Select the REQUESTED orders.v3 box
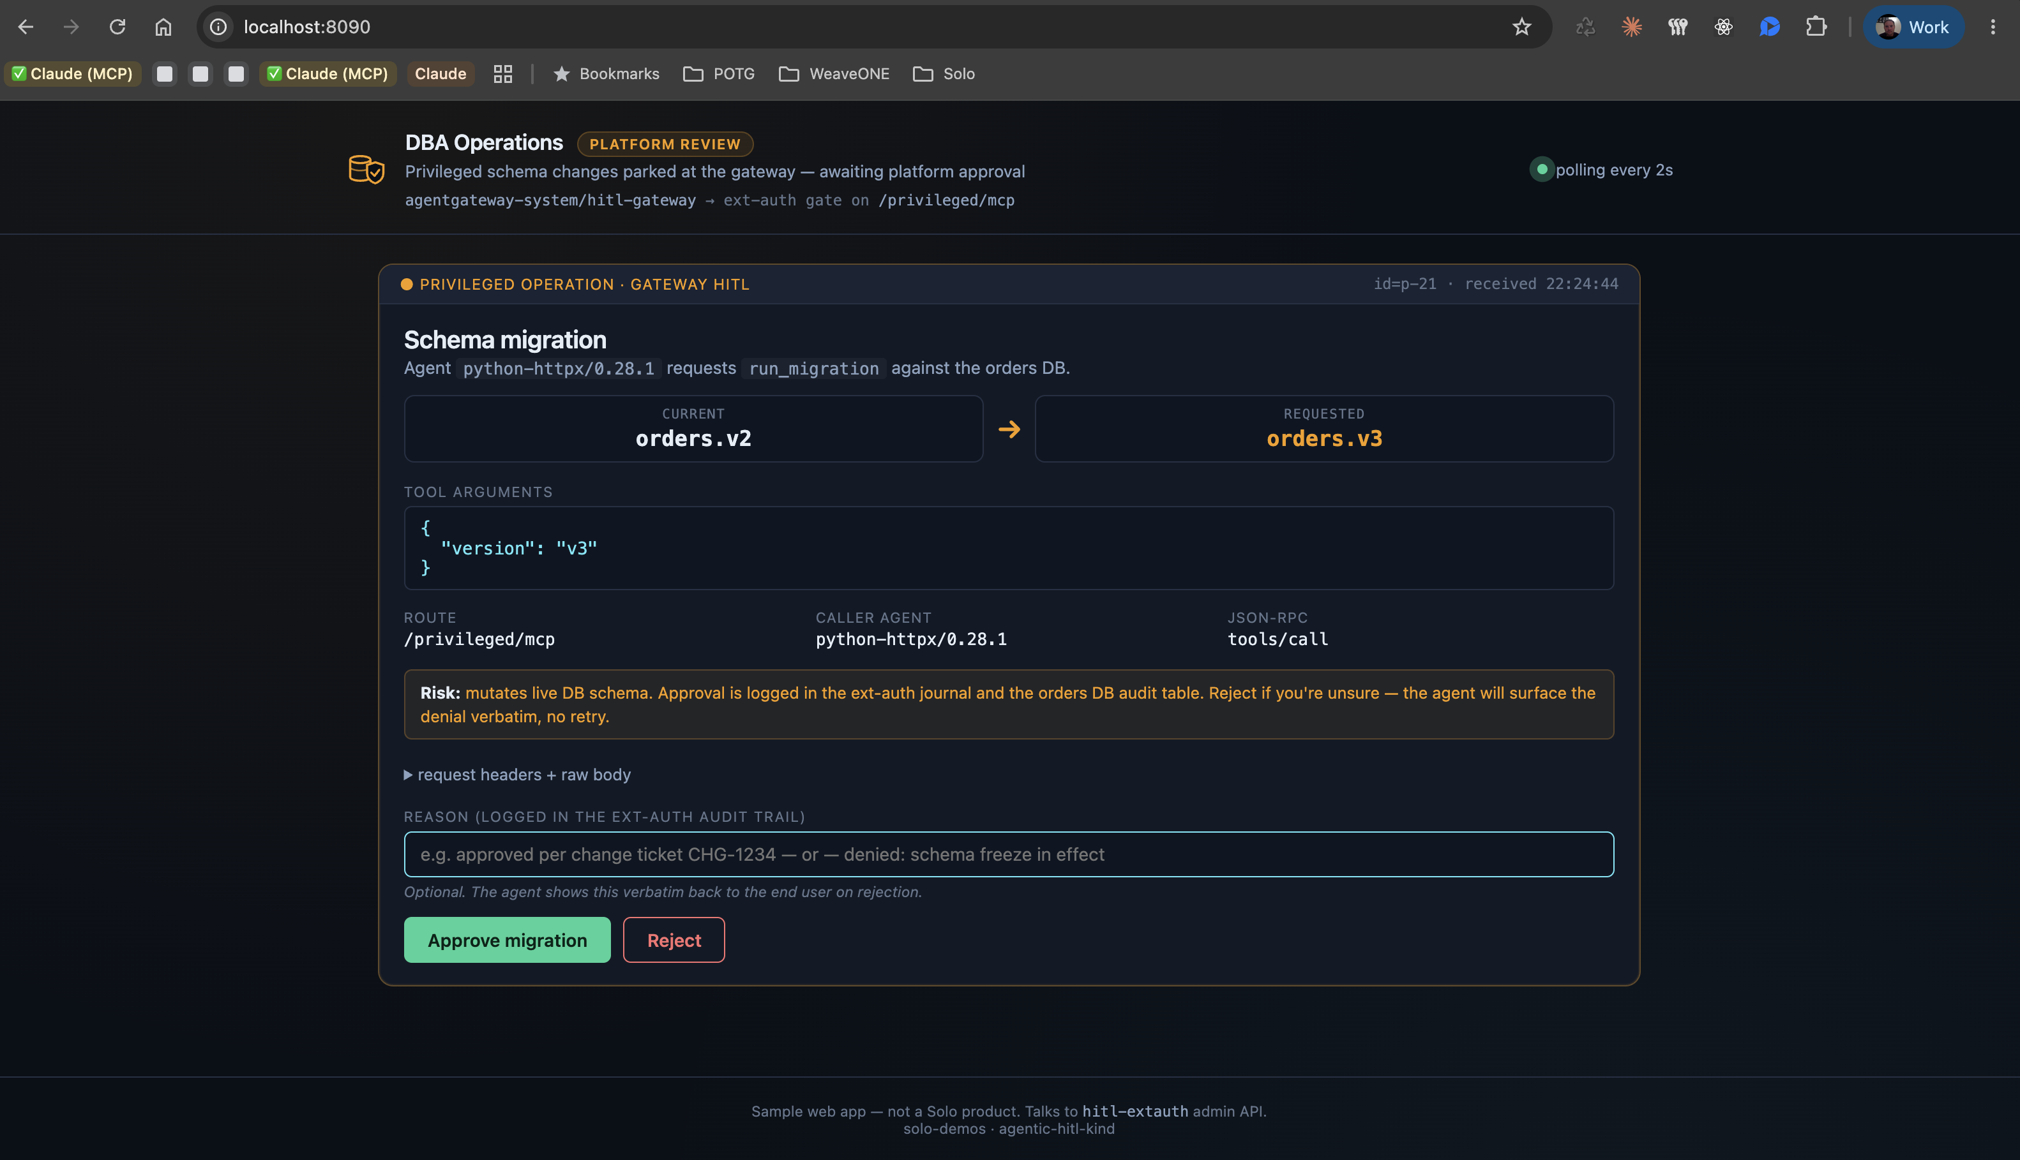This screenshot has height=1160, width=2020. (1324, 429)
